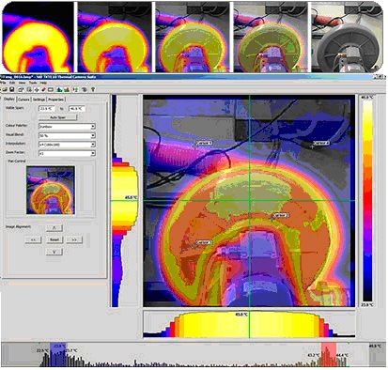Image resolution: width=388 pixels, height=370 pixels.
Task: Open the Visual Blend dropdown
Action: (67, 135)
